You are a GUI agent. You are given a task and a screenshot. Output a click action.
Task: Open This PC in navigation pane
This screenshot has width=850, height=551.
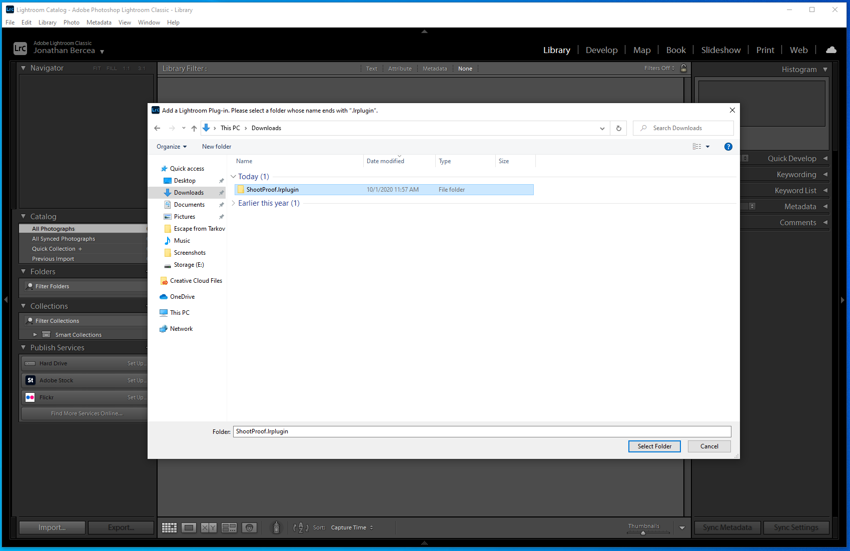[x=180, y=313]
